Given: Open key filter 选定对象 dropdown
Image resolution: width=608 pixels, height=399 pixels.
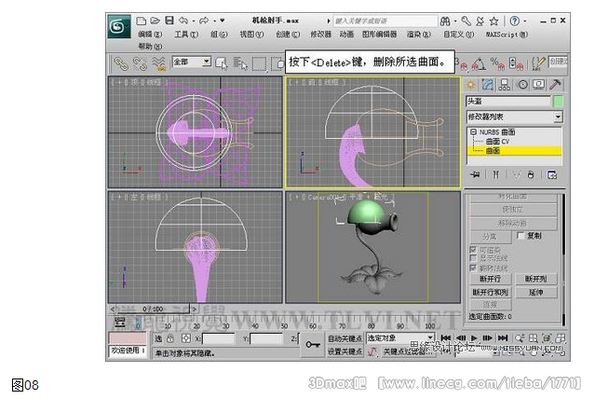Looking at the screenshot, I should [400, 338].
